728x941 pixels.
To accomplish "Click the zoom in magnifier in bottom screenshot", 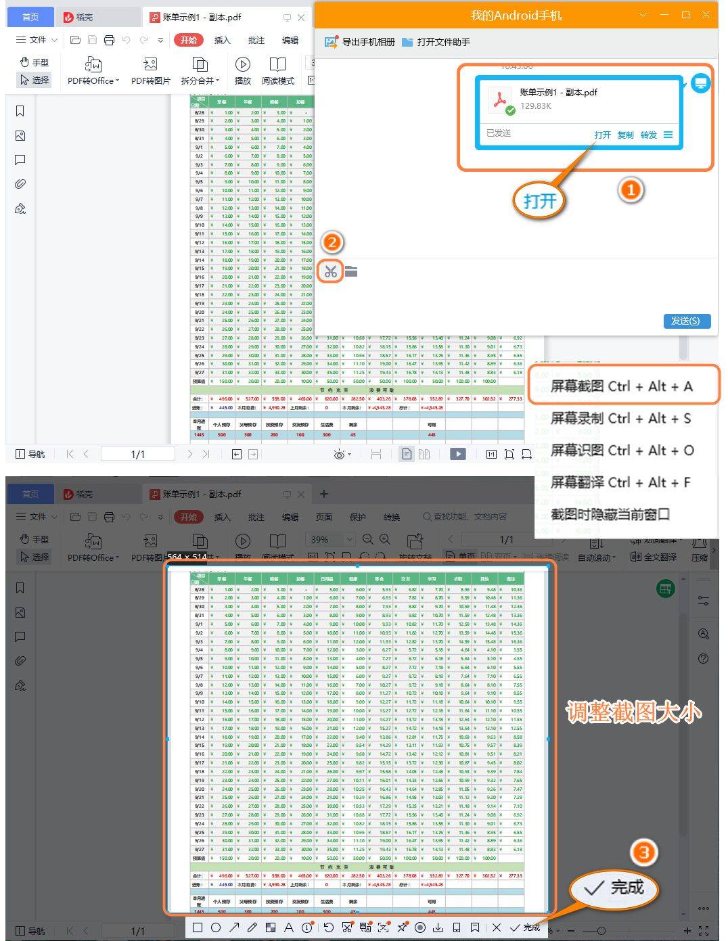I will click(x=385, y=539).
